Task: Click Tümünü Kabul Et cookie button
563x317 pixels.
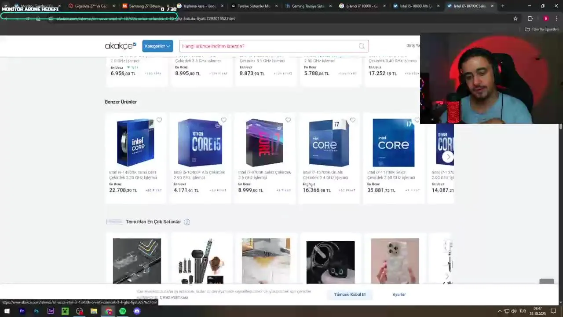Action: click(350, 295)
